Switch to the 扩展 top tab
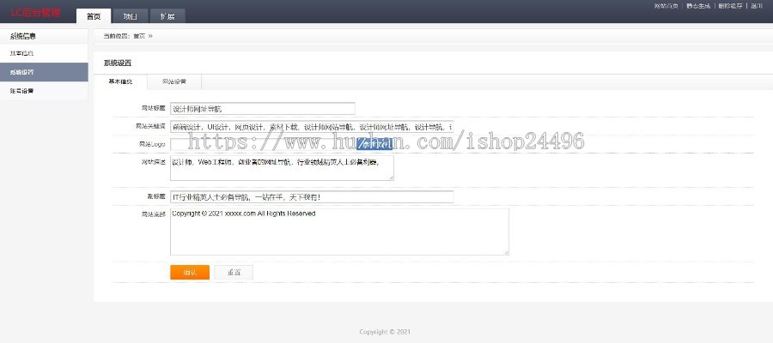773x343 pixels. pos(167,16)
